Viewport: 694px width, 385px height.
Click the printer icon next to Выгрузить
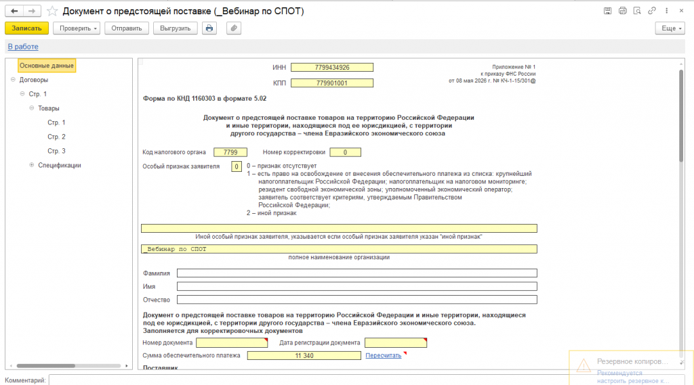[x=209, y=28]
